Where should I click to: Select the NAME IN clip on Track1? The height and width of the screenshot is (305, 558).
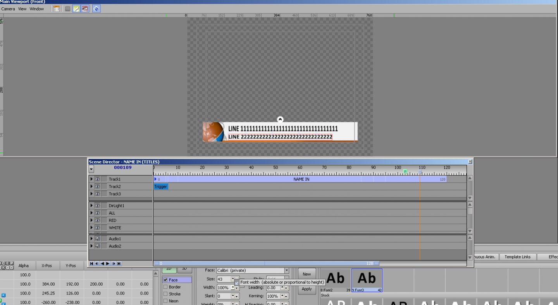tap(300, 179)
